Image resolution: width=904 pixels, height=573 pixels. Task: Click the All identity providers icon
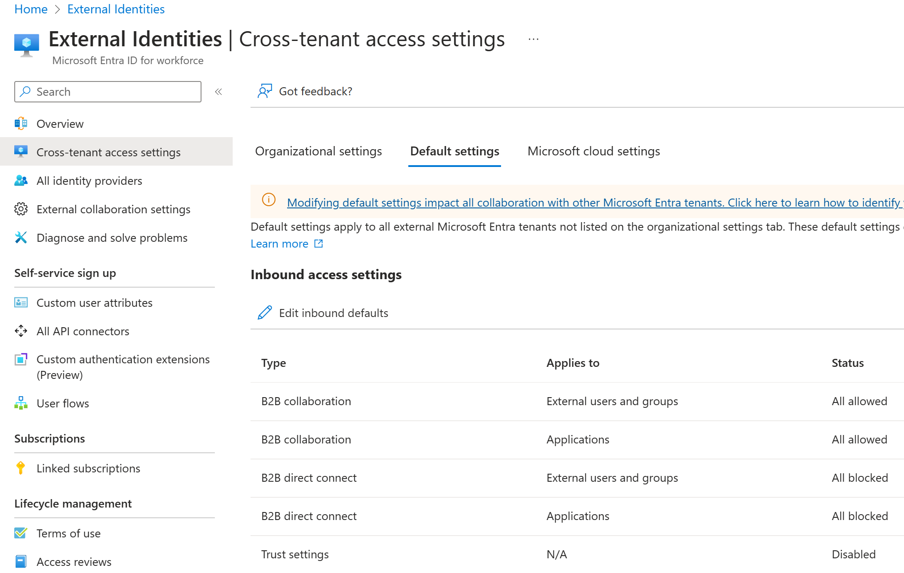(21, 180)
